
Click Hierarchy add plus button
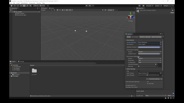click(x=11, y=10)
